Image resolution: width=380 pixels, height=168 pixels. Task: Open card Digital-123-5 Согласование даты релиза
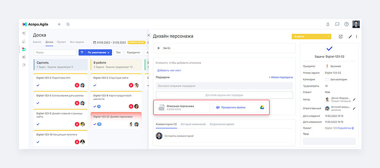[60, 100]
